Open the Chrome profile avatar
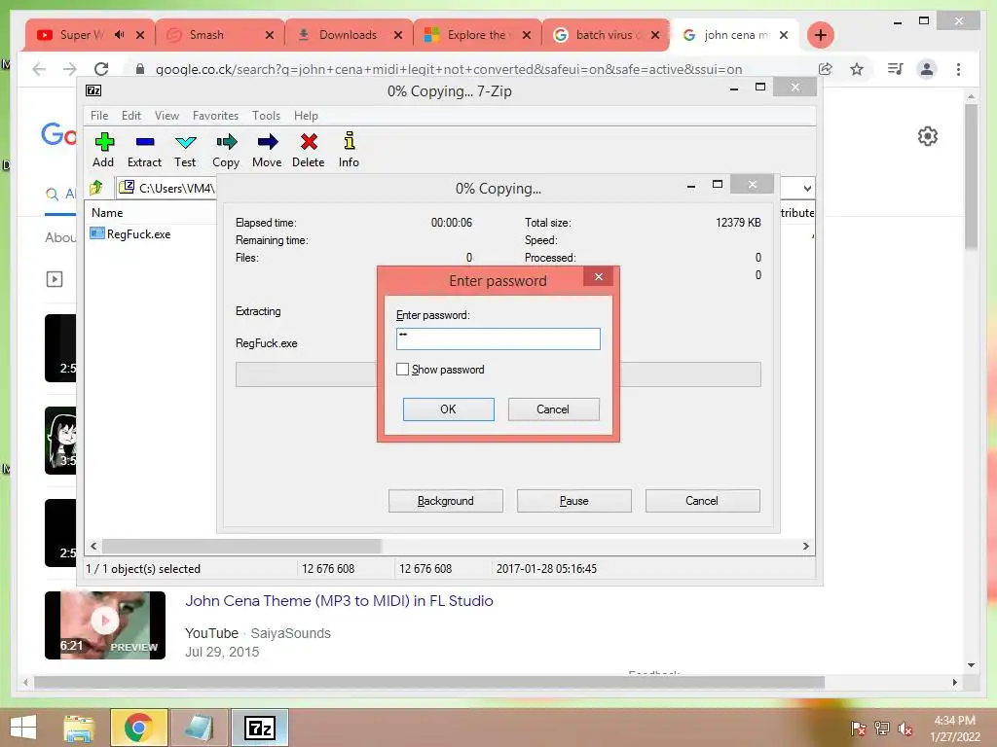The width and height of the screenshot is (997, 747). (927, 69)
